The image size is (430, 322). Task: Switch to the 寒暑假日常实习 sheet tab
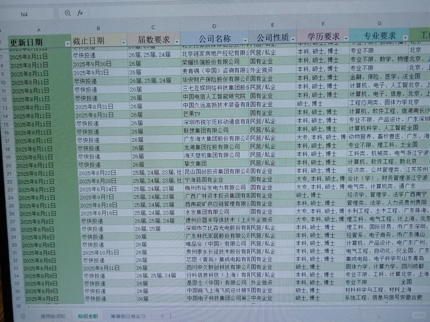pyautogui.click(x=128, y=316)
